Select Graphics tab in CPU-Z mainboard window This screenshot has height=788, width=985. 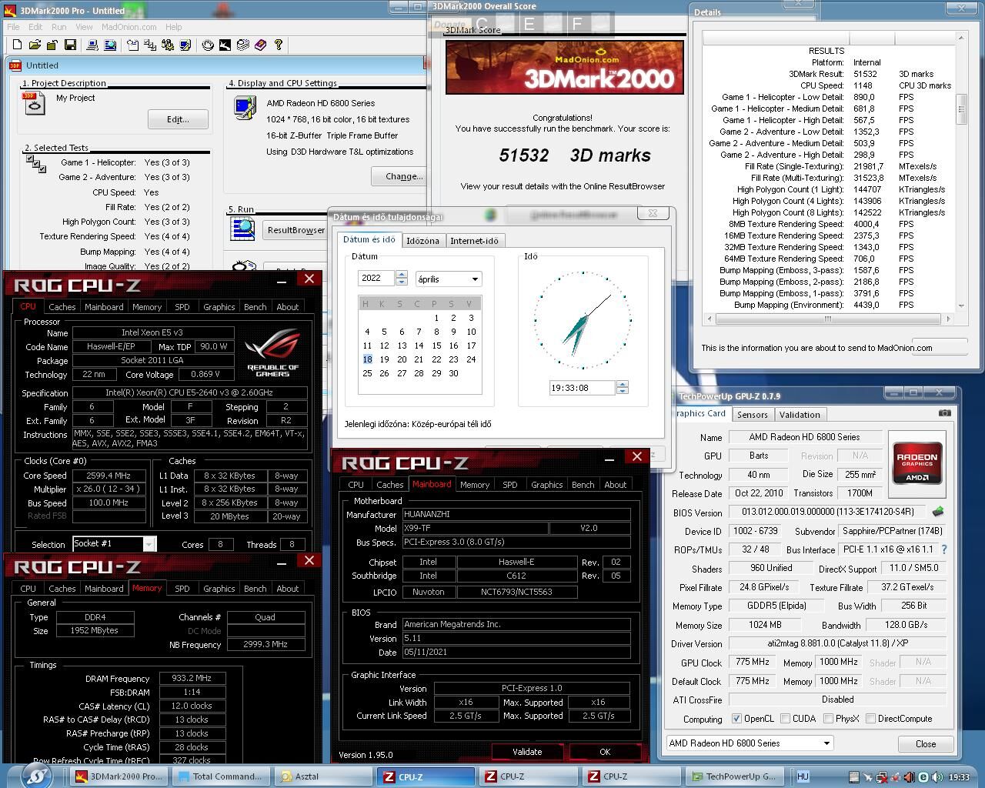tap(546, 485)
